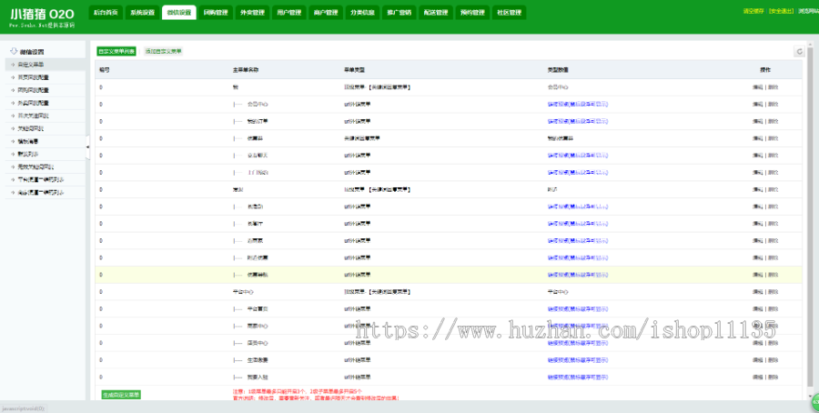Viewport: 819px width, 413px height.
Task: Click 删除 in the 平台首页 row
Action: pyautogui.click(x=773, y=309)
